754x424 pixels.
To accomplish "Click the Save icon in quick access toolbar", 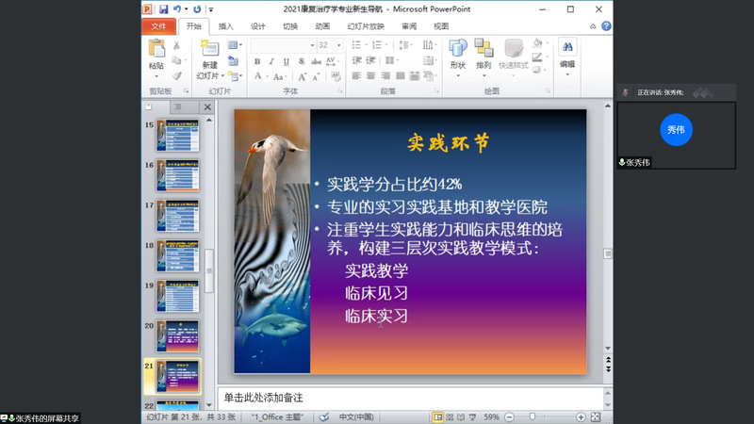I will pos(164,8).
